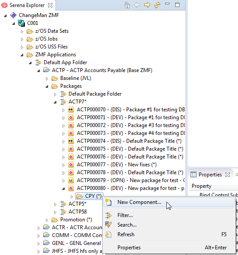Click the ACTP000071 development package icon
The image size is (238, 255).
point(71,117)
